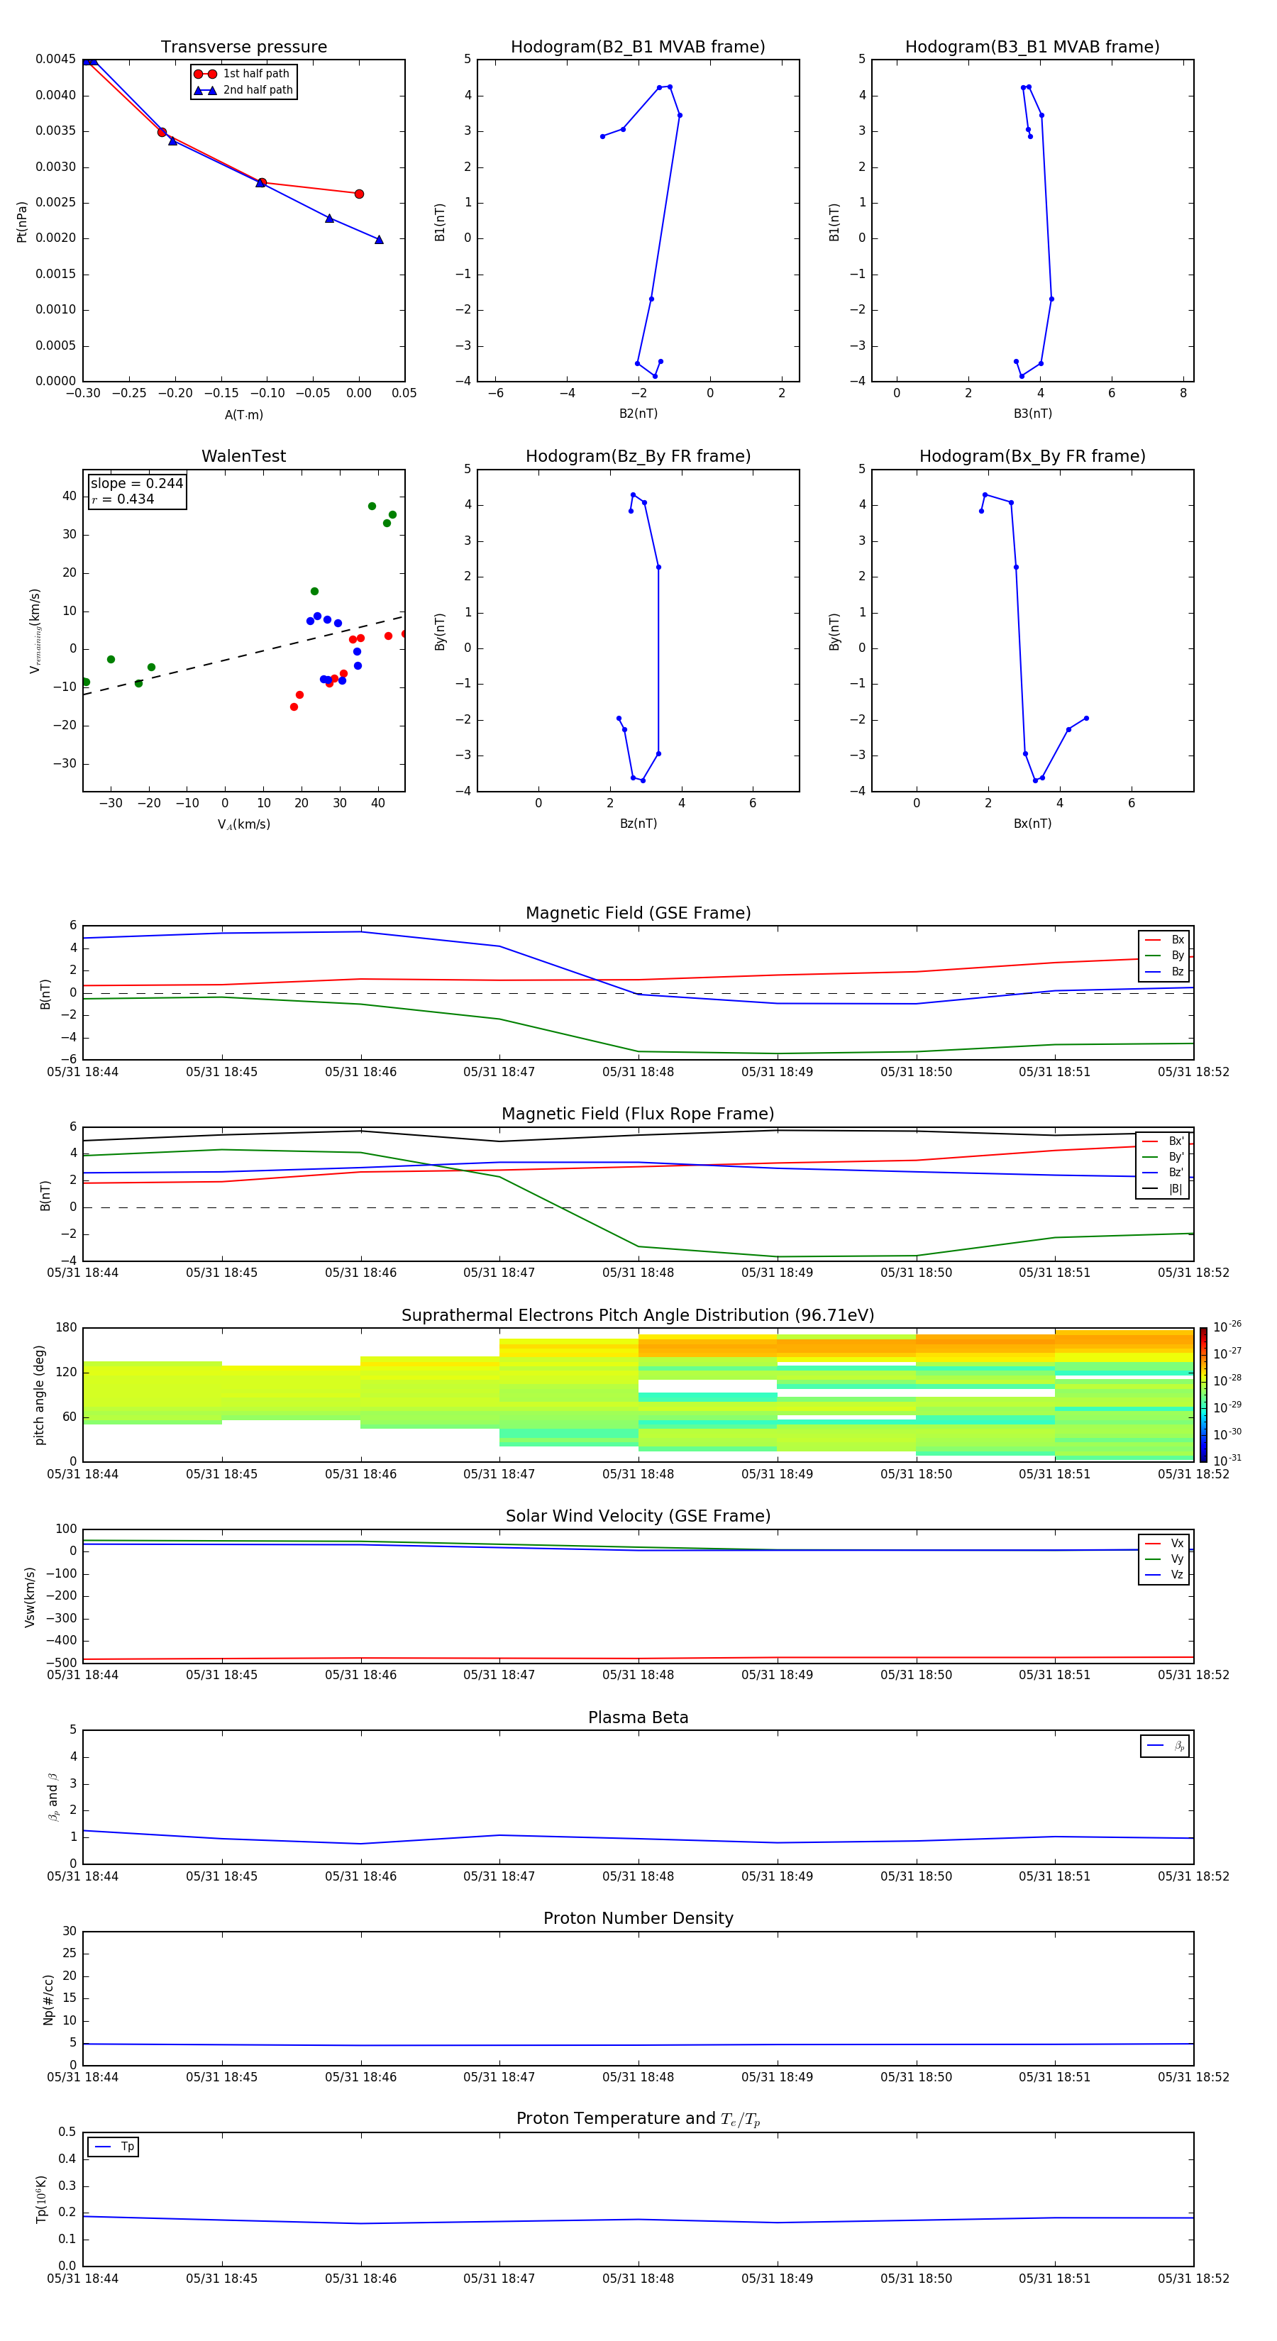Click the "Magnetic Field (GSE Frame)" title
Viewport: 1277px width, 2341px height.
pos(638,913)
